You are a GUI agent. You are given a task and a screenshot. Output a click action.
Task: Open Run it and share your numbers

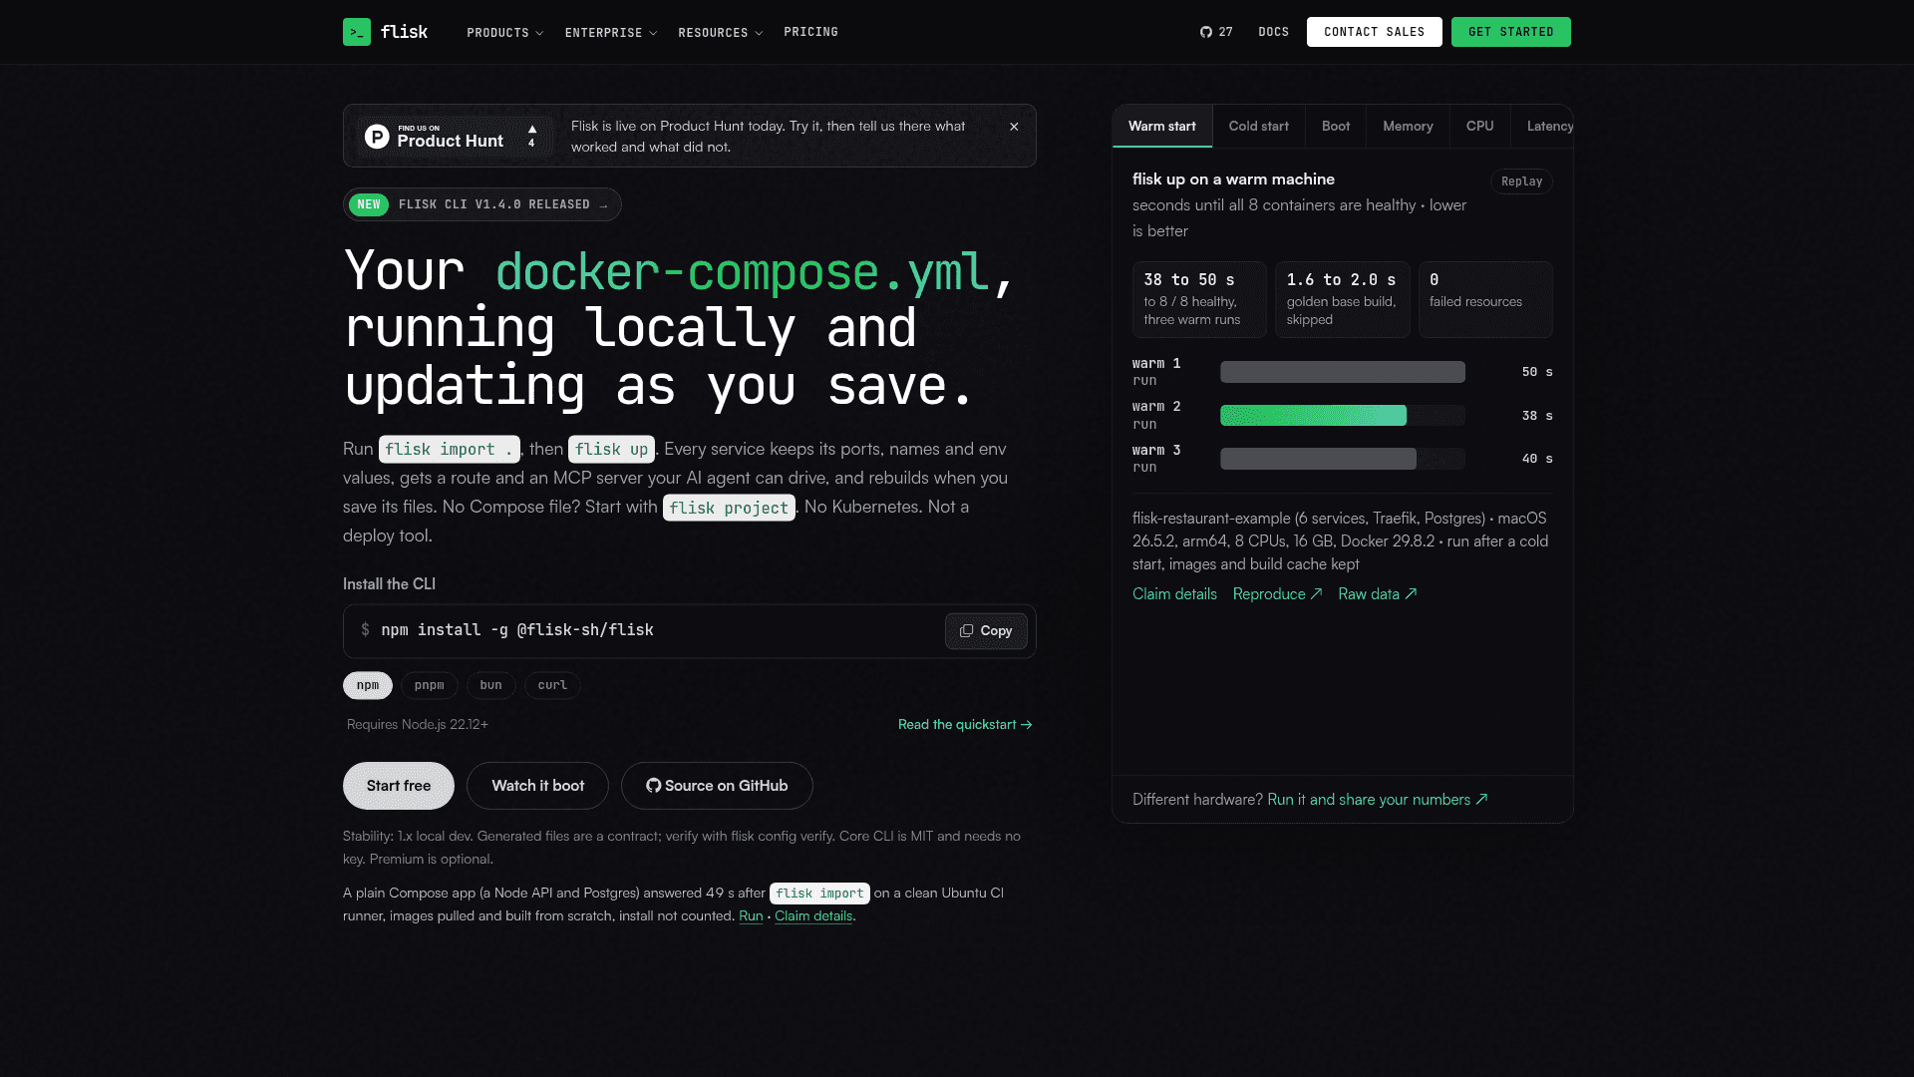1378,800
